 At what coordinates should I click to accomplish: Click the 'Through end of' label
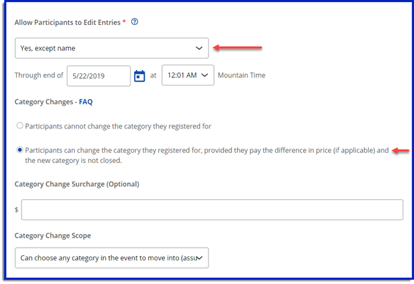pyautogui.click(x=39, y=75)
